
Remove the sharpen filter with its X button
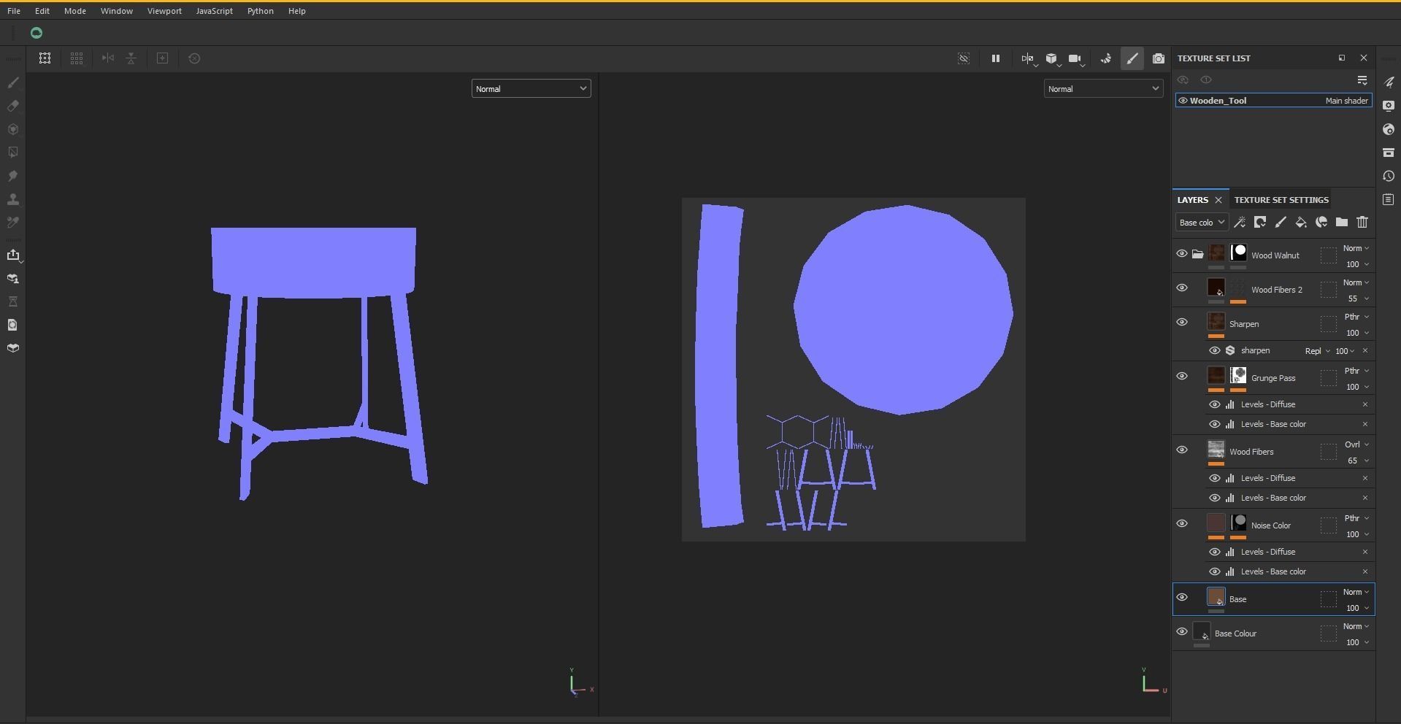click(x=1365, y=351)
